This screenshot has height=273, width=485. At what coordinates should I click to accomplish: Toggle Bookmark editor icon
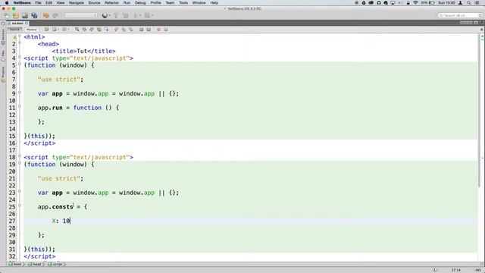coord(131,30)
